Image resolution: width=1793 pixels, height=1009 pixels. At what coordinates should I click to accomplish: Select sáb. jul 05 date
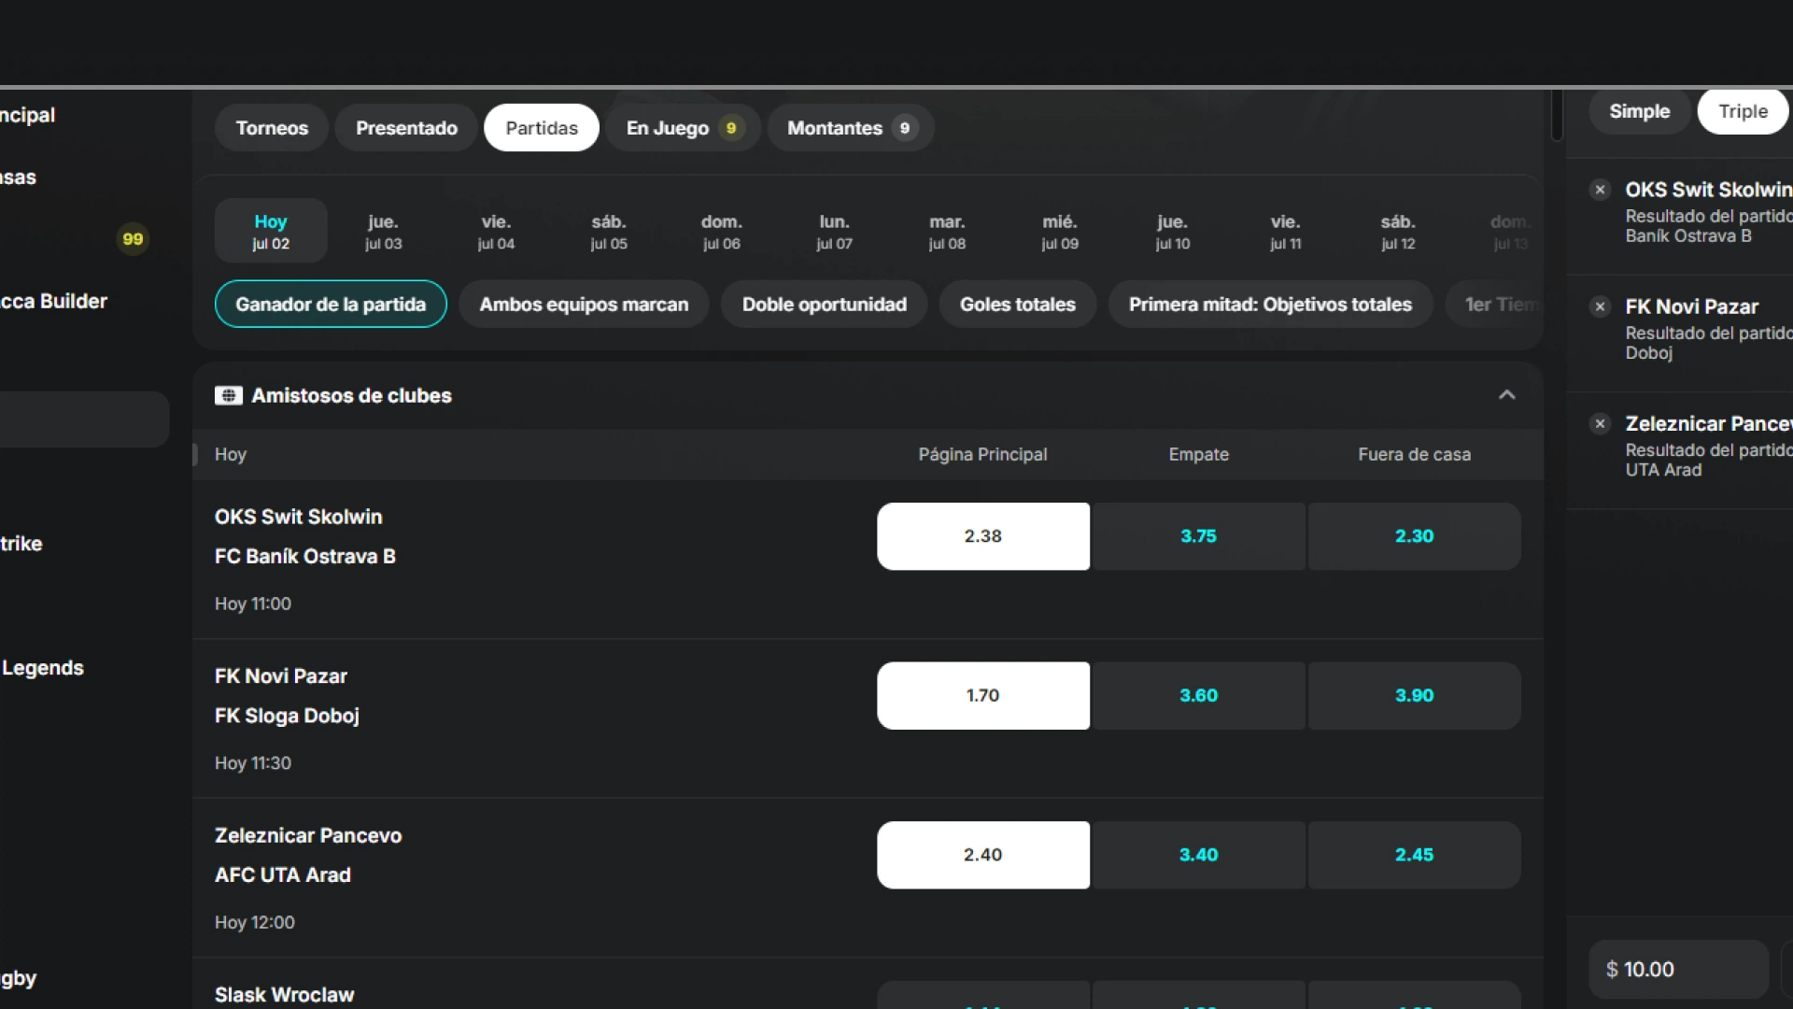coord(609,231)
